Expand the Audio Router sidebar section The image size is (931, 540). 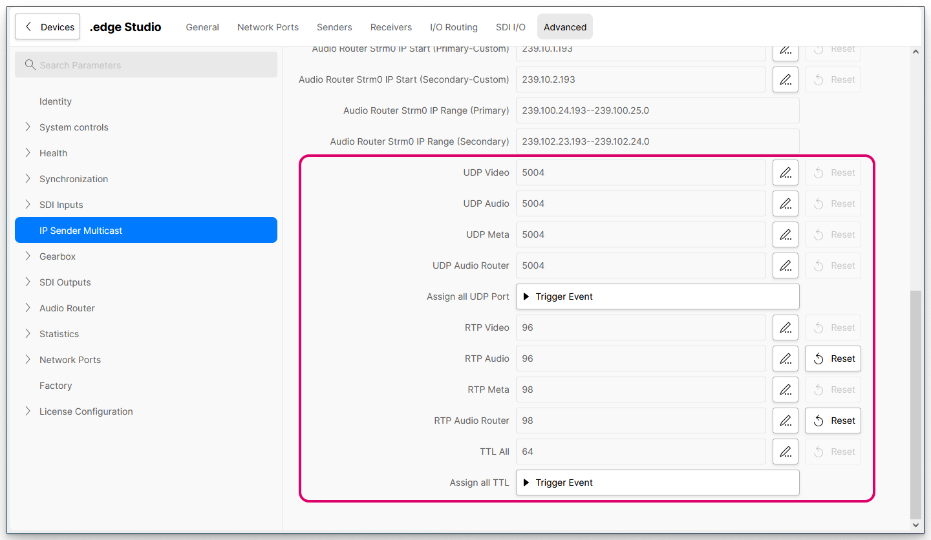[28, 308]
